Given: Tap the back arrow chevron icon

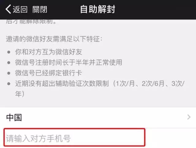Looking at the screenshot, I should 8,9.
